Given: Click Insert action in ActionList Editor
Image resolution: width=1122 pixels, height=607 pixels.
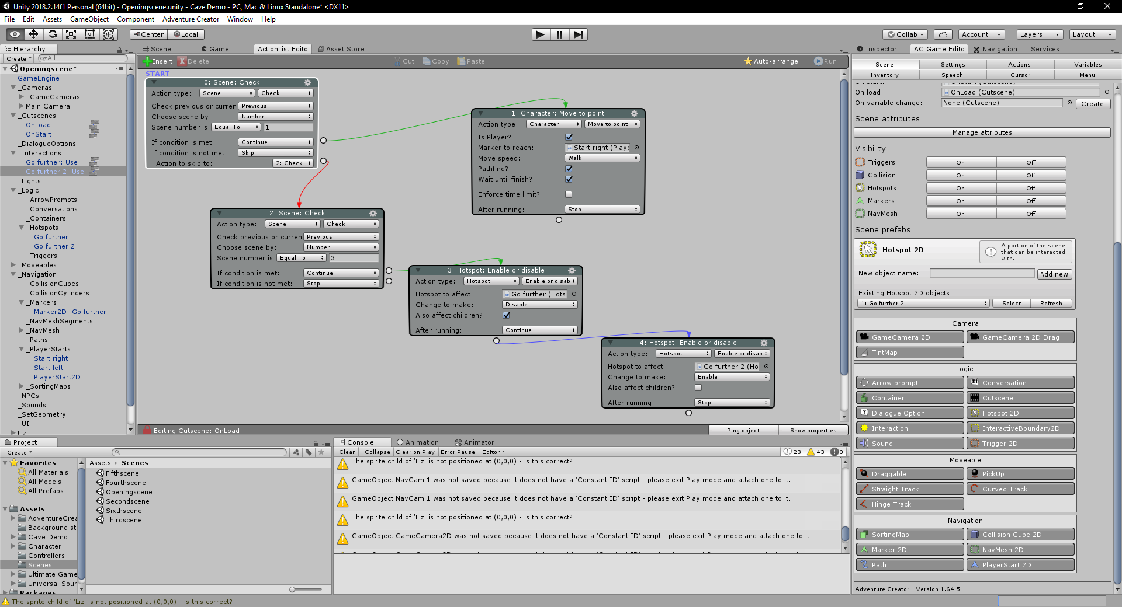Looking at the screenshot, I should tap(158, 61).
